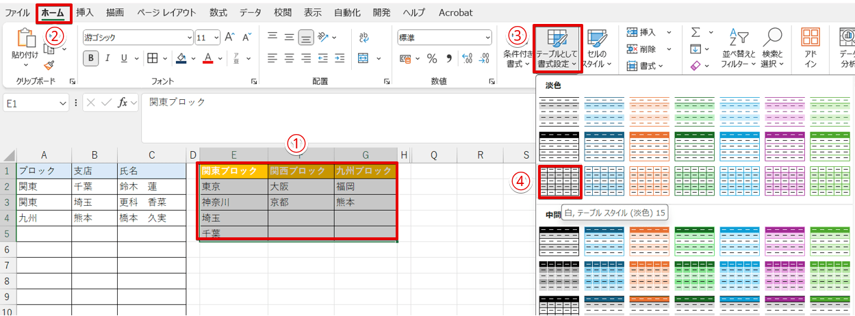Switch to the ページ レイアウト tab

tap(166, 12)
